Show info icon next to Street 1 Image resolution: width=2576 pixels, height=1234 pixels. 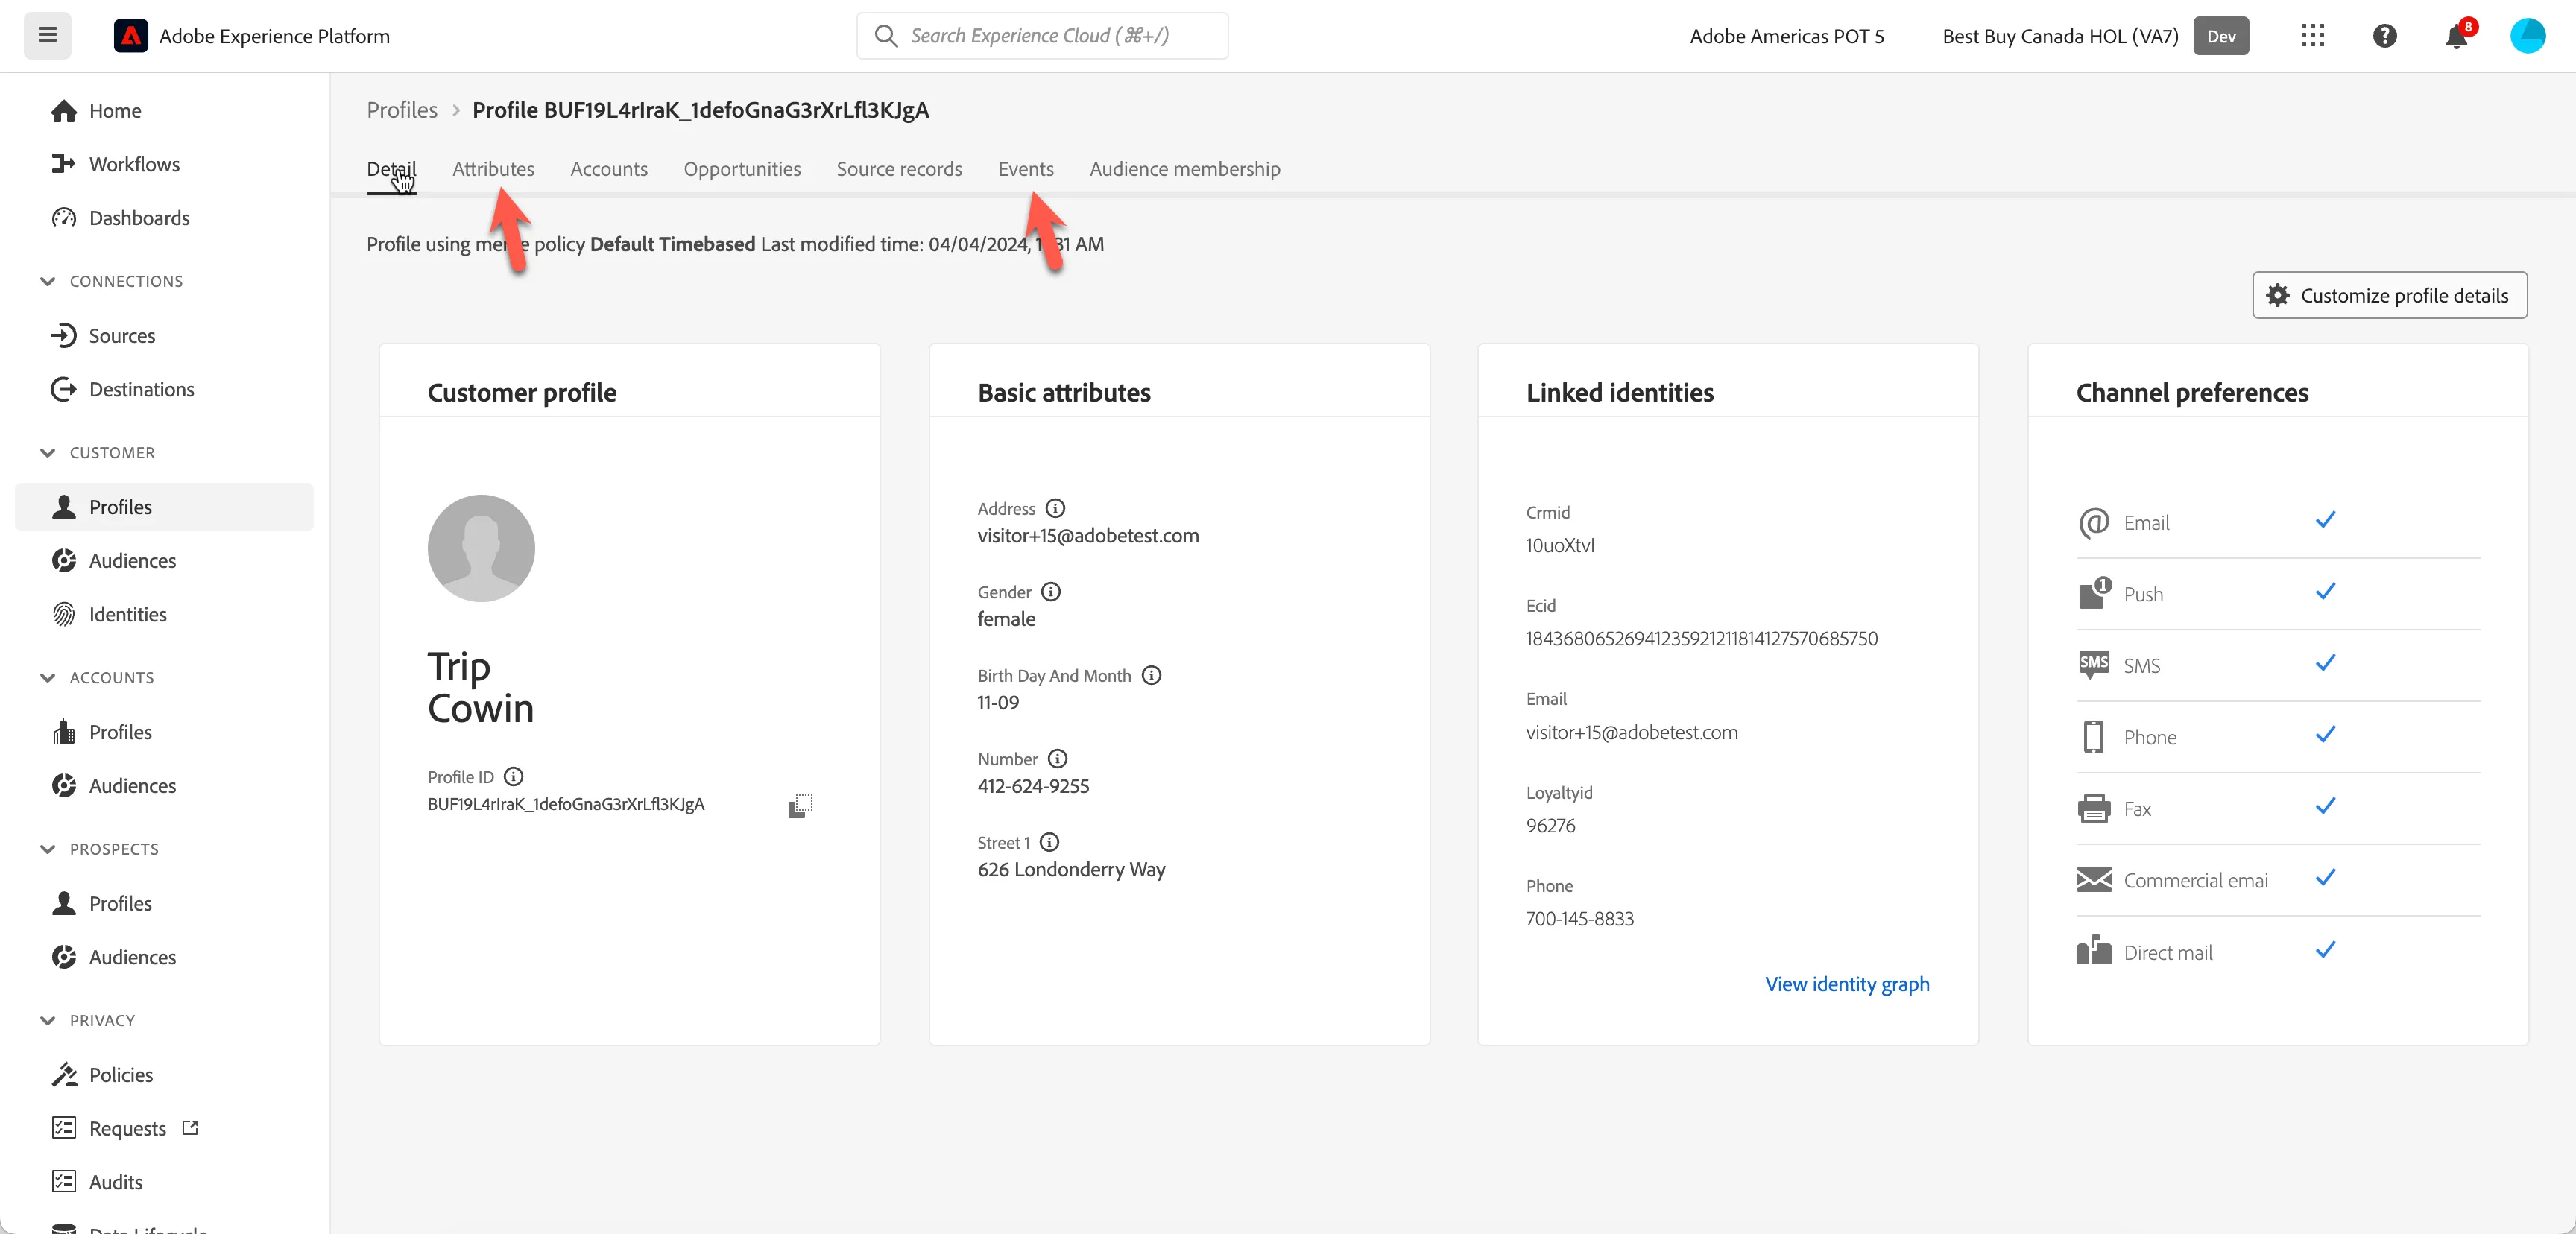point(1049,842)
